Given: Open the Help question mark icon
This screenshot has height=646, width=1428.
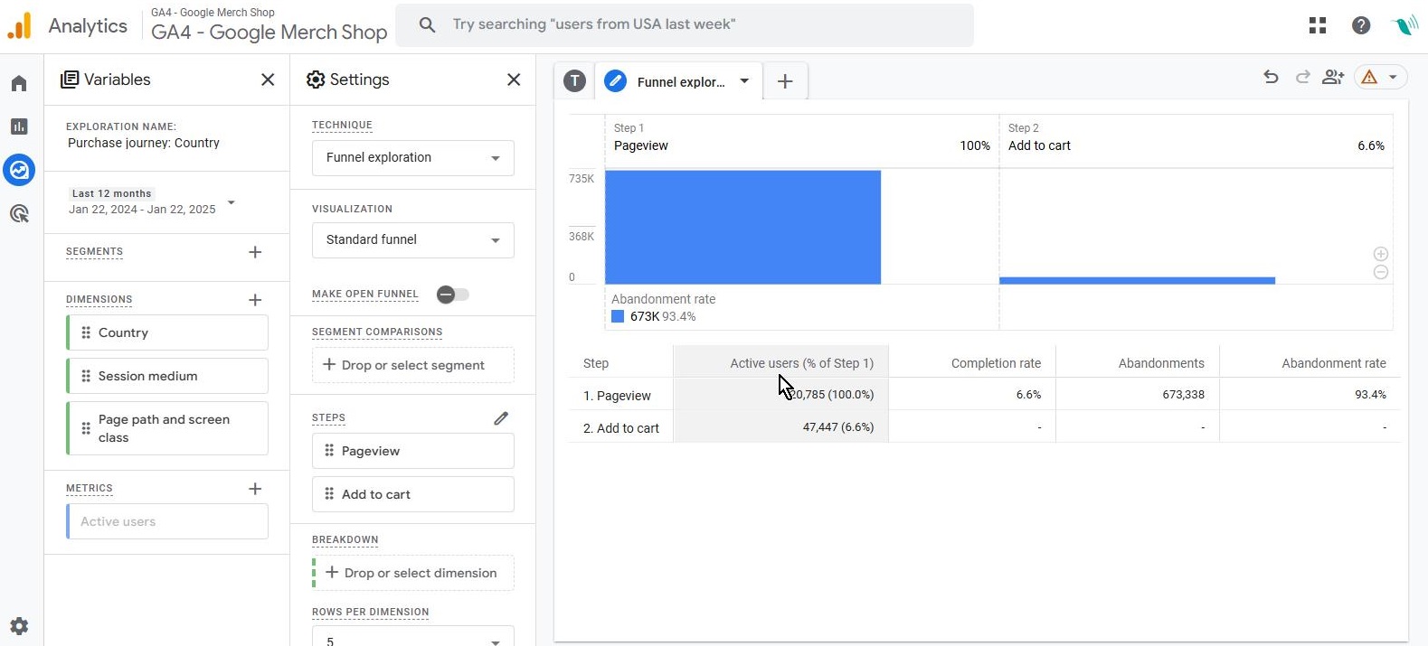Looking at the screenshot, I should (1361, 25).
